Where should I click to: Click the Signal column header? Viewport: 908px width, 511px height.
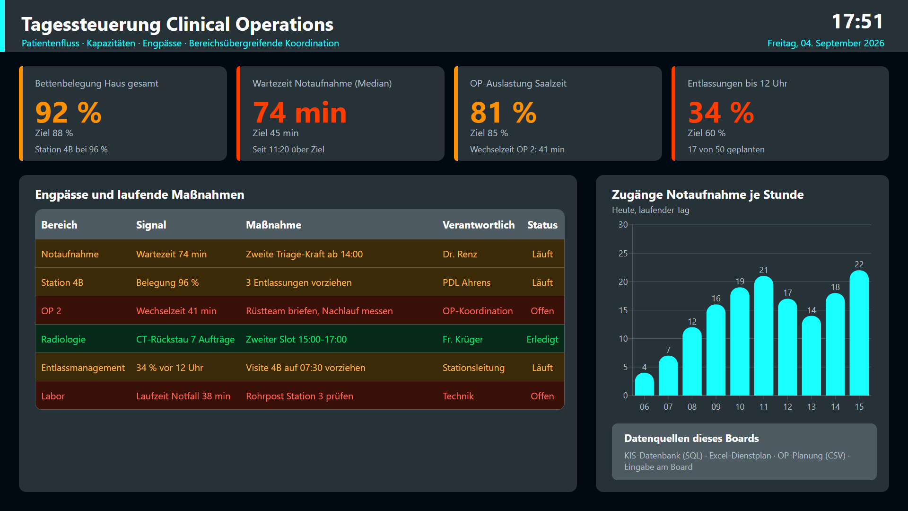pos(151,225)
